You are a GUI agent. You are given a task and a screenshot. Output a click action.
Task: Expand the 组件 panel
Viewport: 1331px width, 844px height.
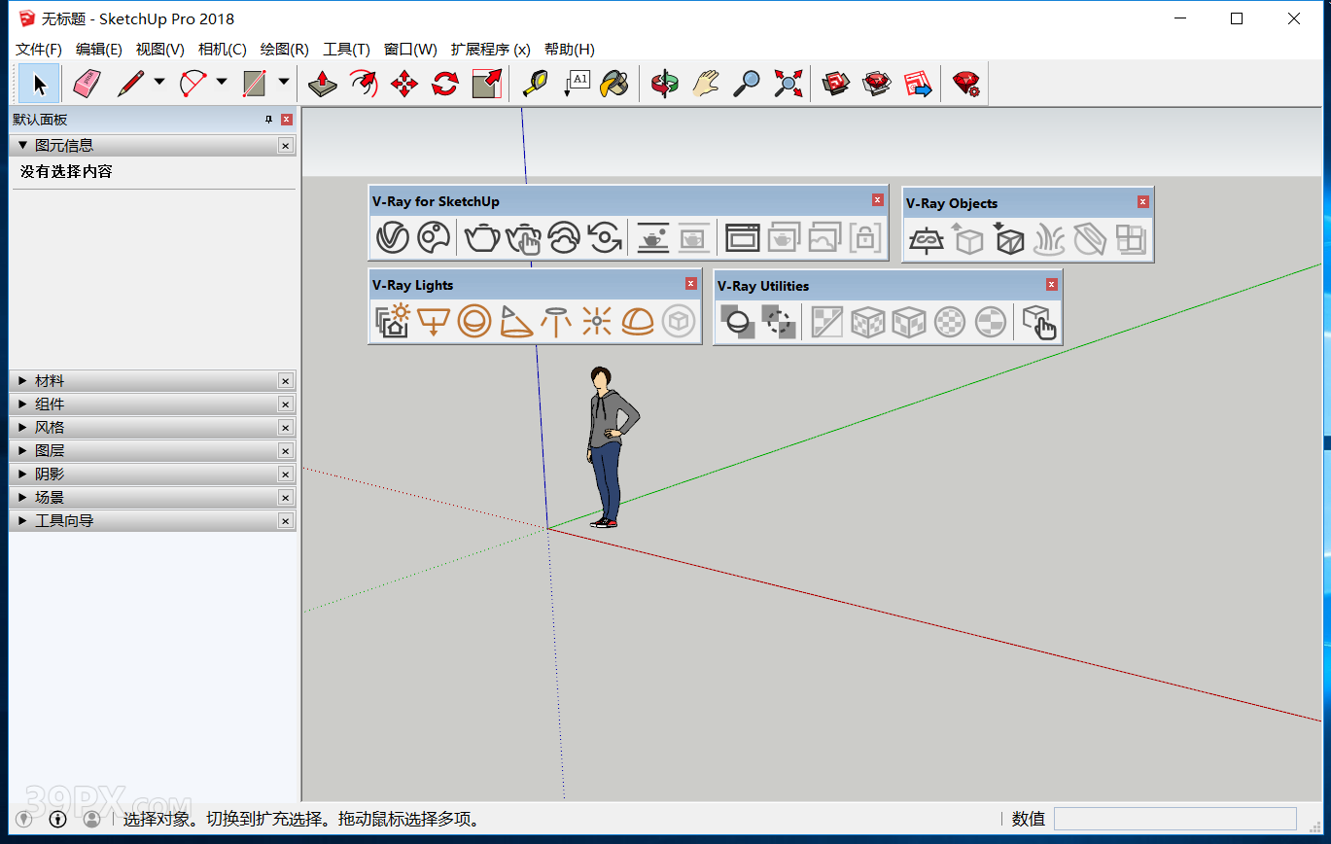click(22, 404)
